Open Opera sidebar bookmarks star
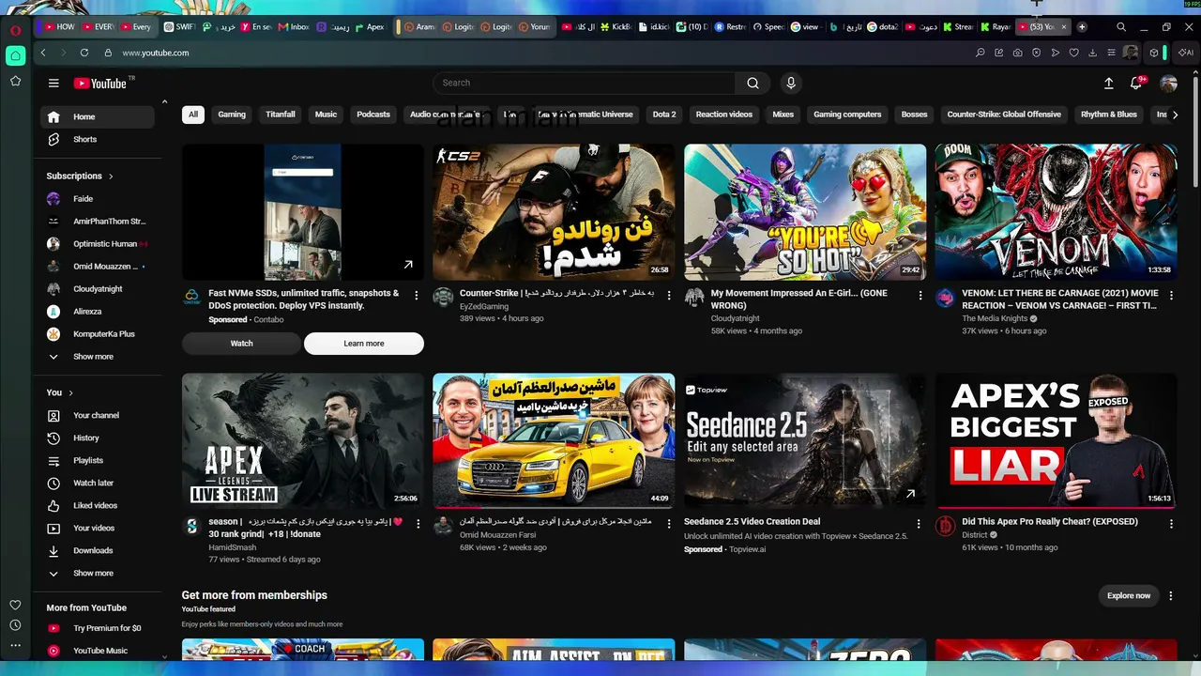Viewport: 1201px width, 676px height. pyautogui.click(x=15, y=81)
